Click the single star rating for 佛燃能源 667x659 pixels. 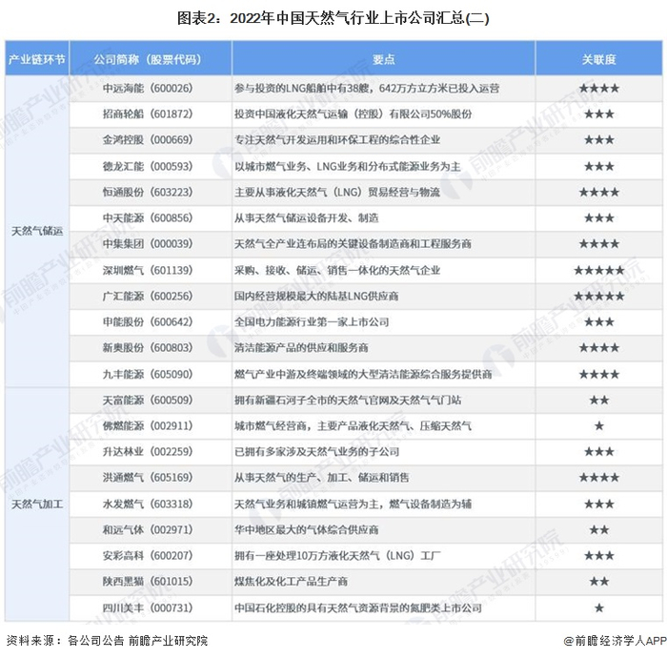pos(599,425)
